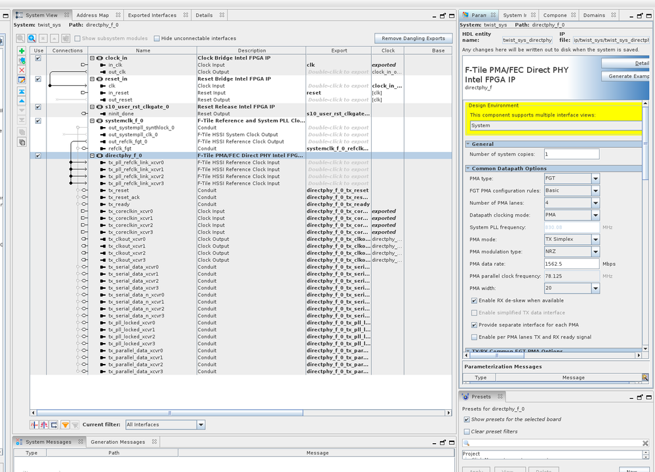Screen dimensions: 655x472
Task: Click the move up triangle icon
Action: click(x=22, y=101)
